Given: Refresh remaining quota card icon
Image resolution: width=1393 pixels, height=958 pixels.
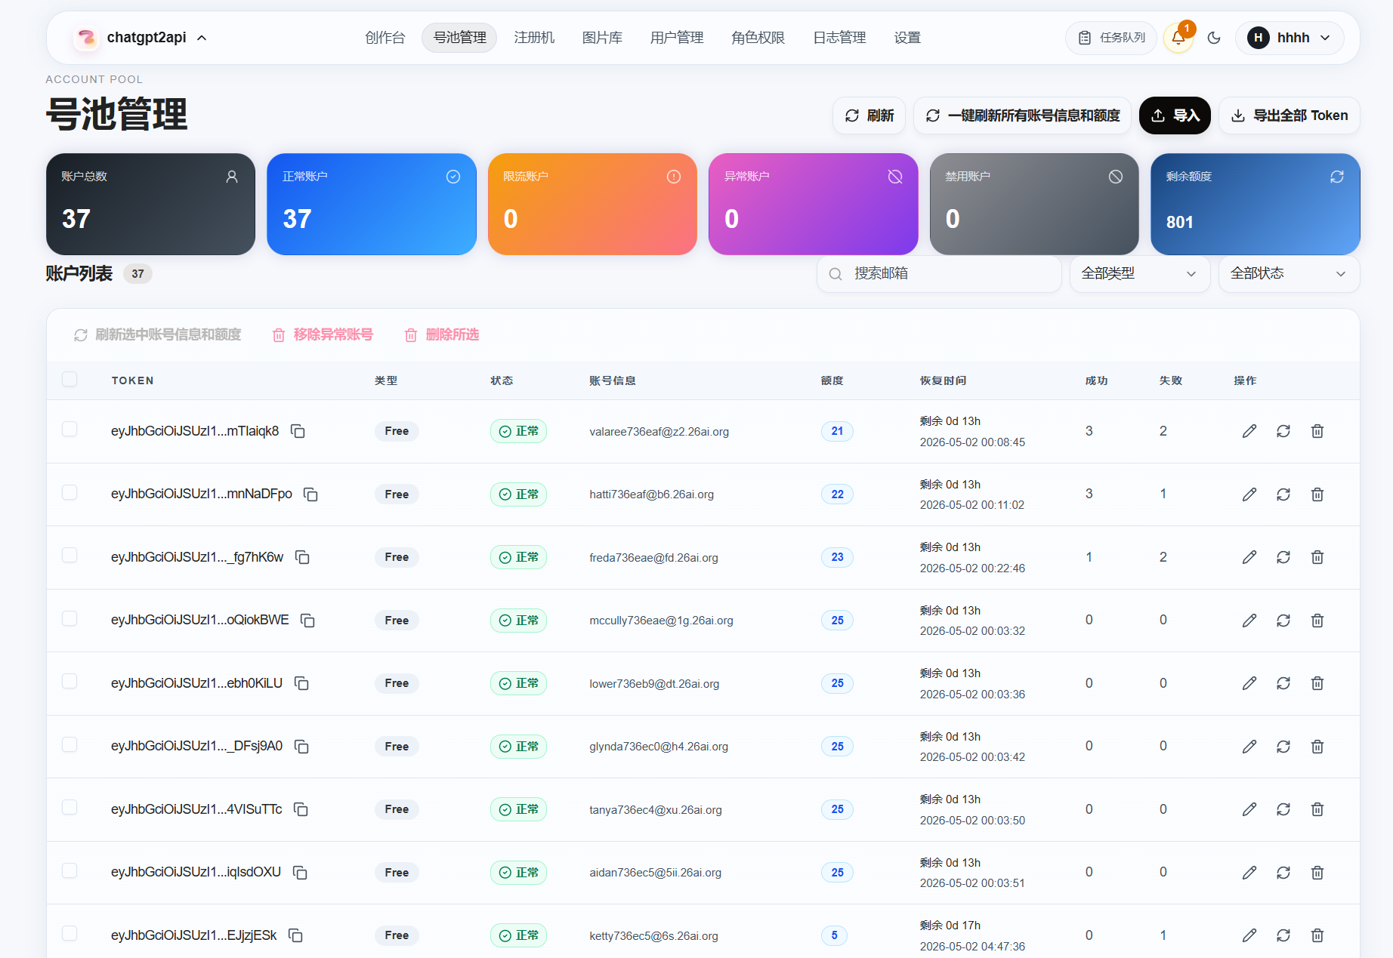Looking at the screenshot, I should coord(1337,177).
